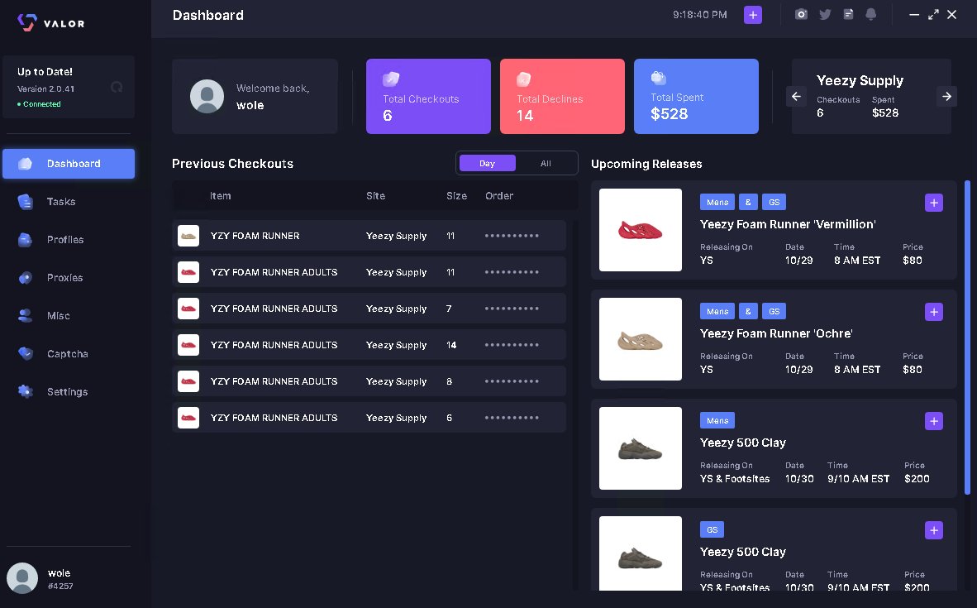Screen dimensions: 977x608
Task: Click the refresh update icon beside version
Action: pos(117,88)
